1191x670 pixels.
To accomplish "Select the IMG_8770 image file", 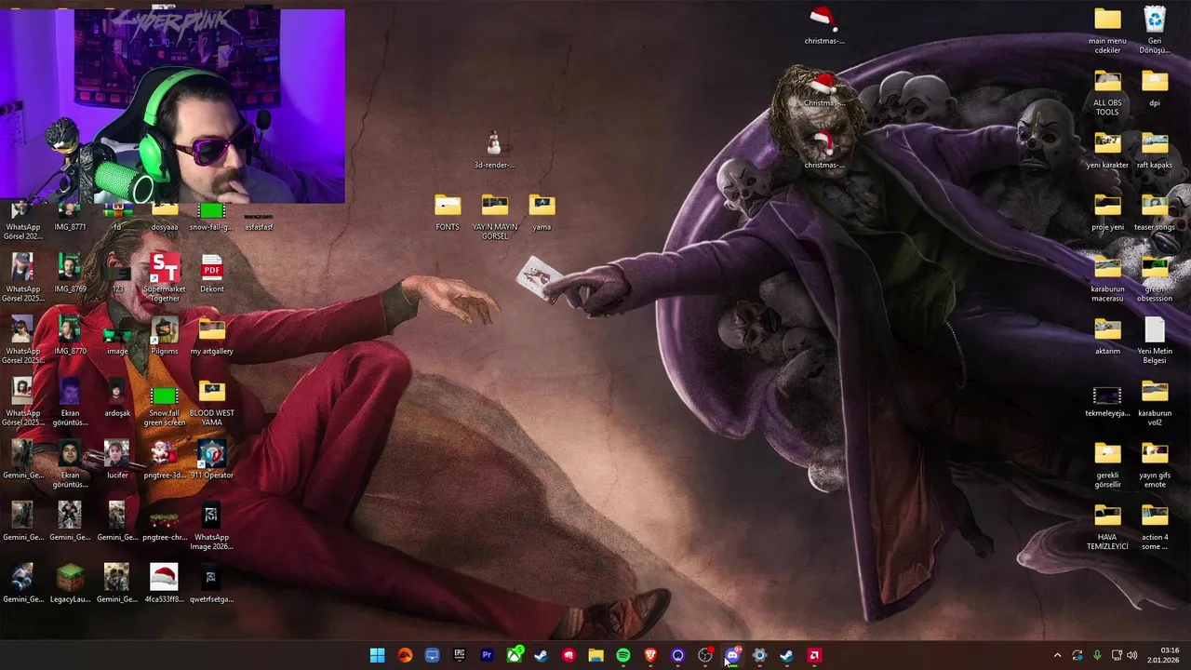I will pyautogui.click(x=70, y=337).
